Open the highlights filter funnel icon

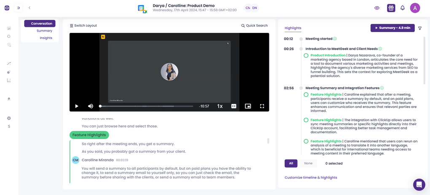point(420,28)
